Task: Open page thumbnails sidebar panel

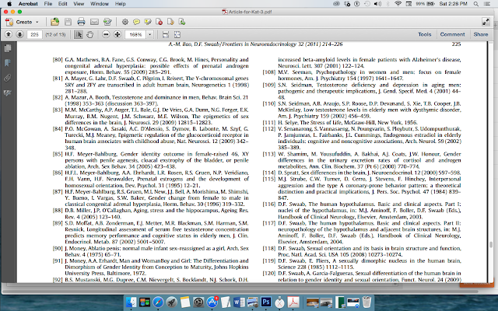Action: point(8,48)
